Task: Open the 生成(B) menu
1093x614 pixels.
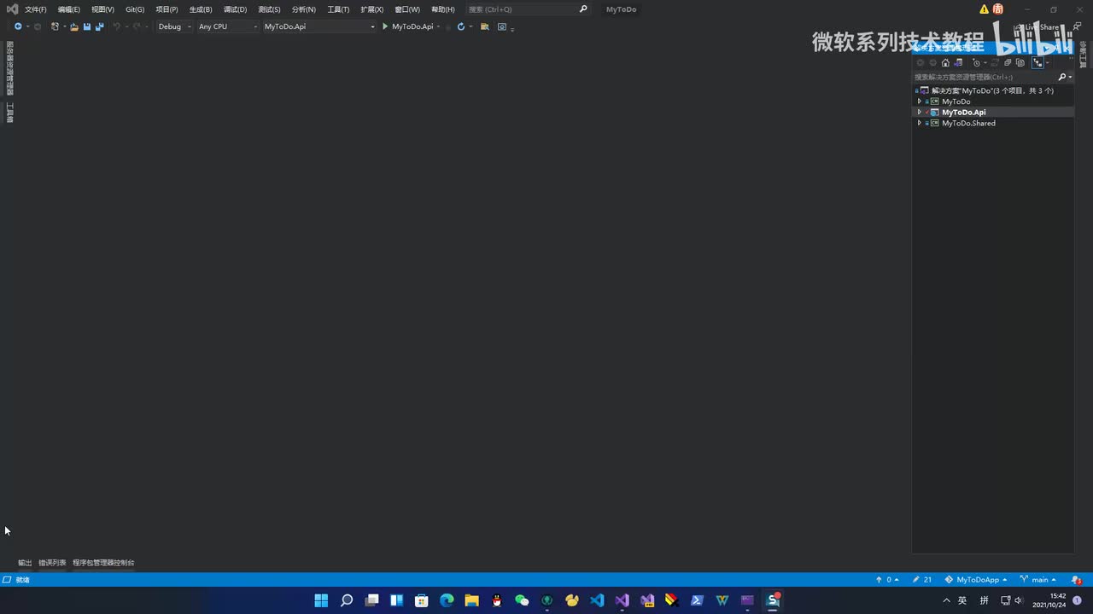Action: coord(201,9)
